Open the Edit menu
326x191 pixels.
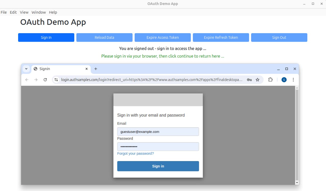click(x=13, y=12)
